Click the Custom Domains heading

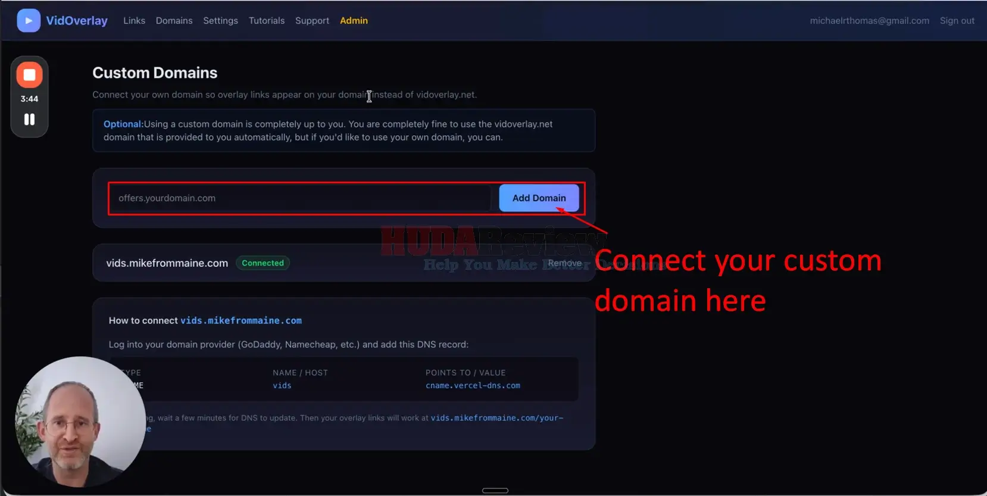coord(155,73)
